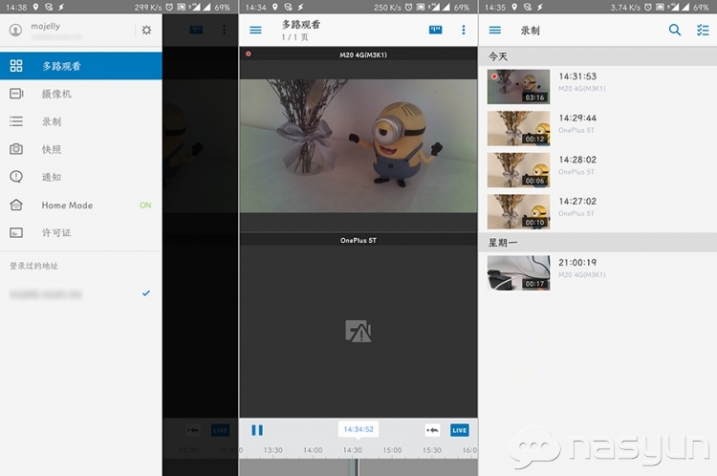
Task: Open the 14:31:53 recording thumbnail
Action: [x=518, y=87]
